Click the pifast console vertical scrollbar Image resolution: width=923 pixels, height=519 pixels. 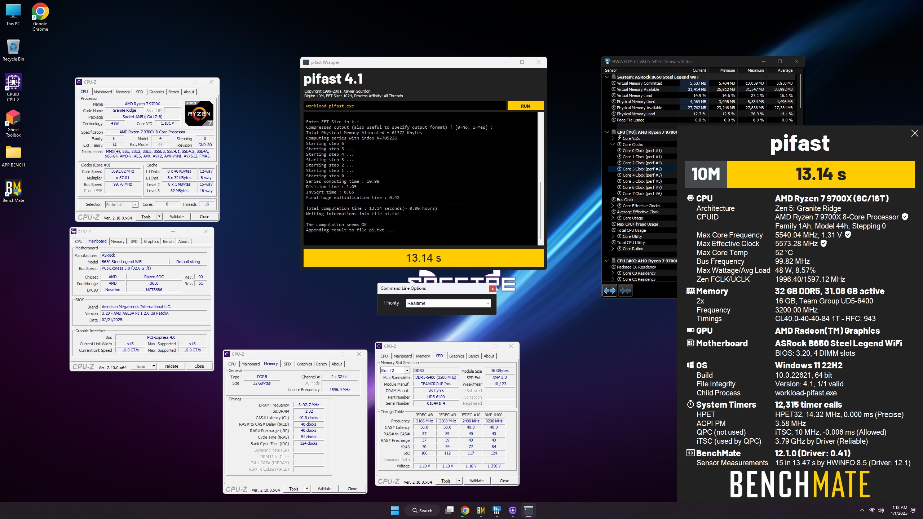(x=540, y=211)
